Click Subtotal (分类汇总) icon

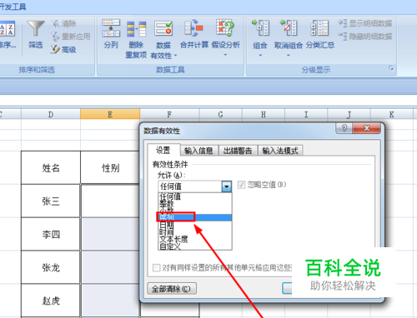[319, 27]
